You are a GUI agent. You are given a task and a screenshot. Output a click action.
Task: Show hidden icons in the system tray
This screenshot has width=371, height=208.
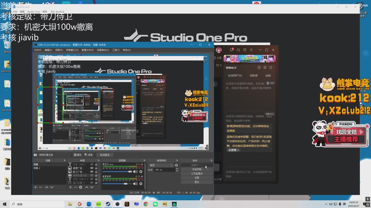click(326, 204)
